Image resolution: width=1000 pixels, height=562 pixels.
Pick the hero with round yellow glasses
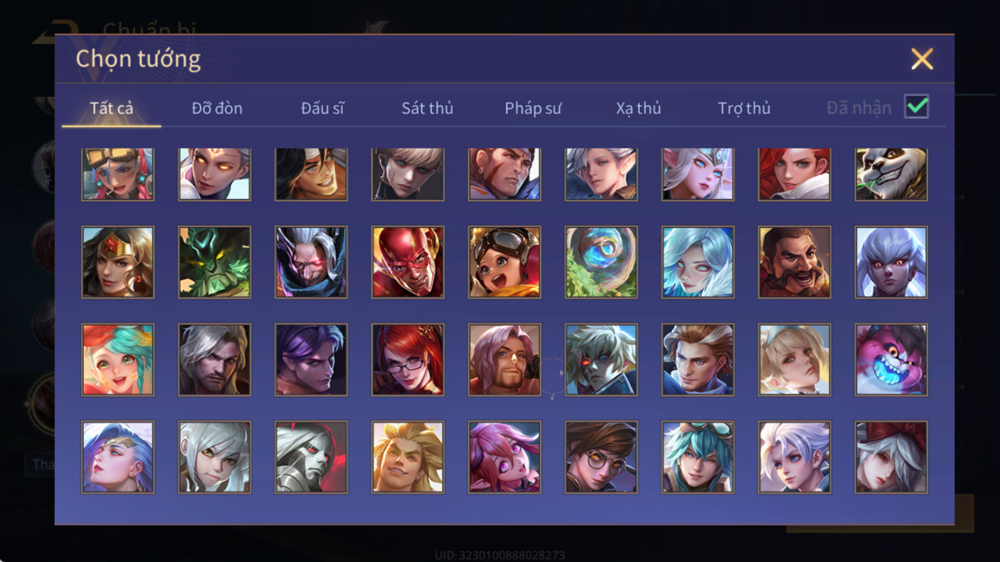pos(601,457)
